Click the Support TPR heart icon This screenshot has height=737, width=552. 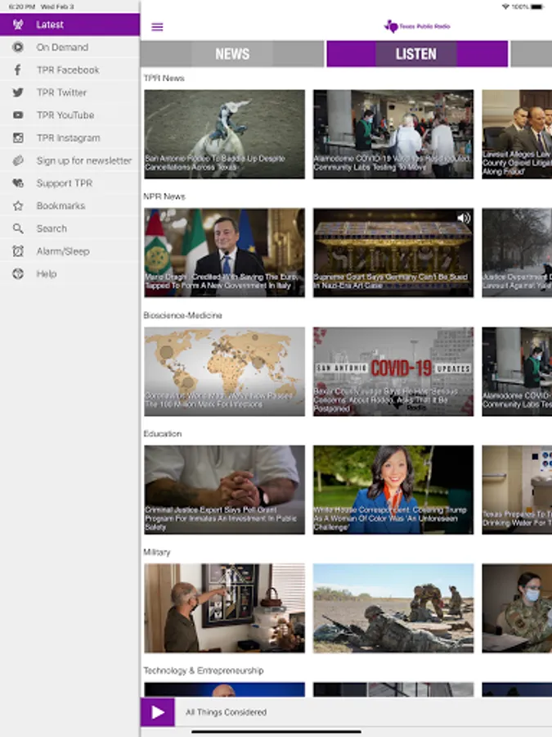pos(18,183)
